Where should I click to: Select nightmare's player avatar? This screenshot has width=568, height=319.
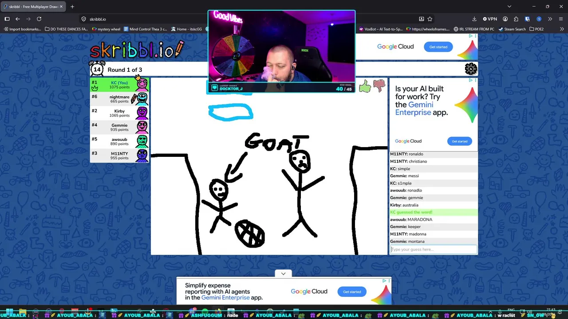(142, 98)
